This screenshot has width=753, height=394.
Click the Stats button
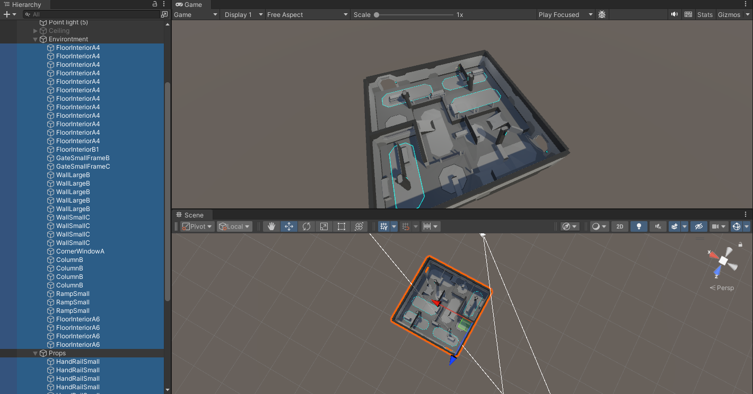tap(705, 15)
